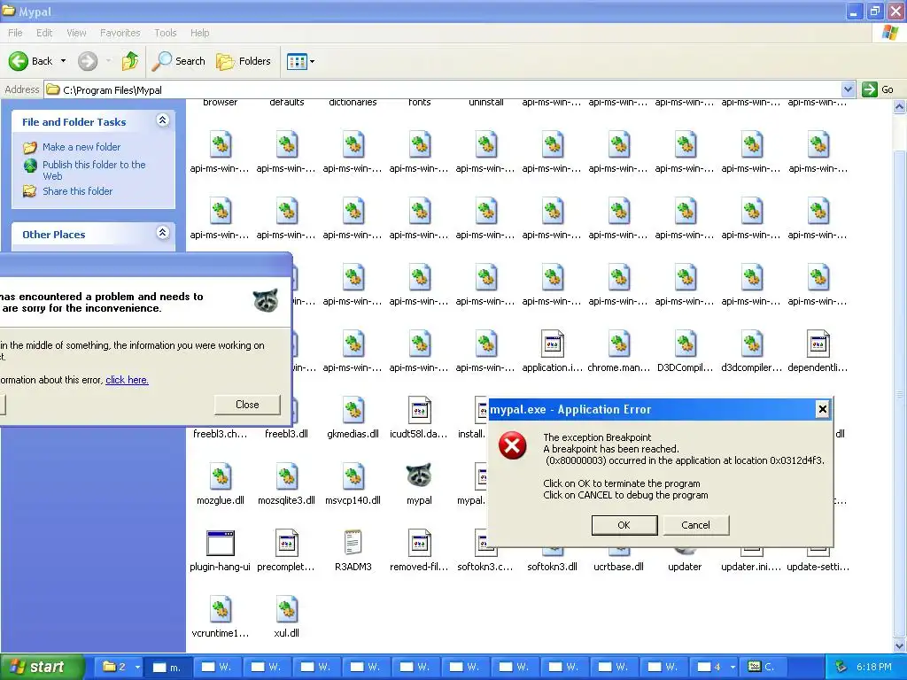Click the Windows start button

(41, 667)
